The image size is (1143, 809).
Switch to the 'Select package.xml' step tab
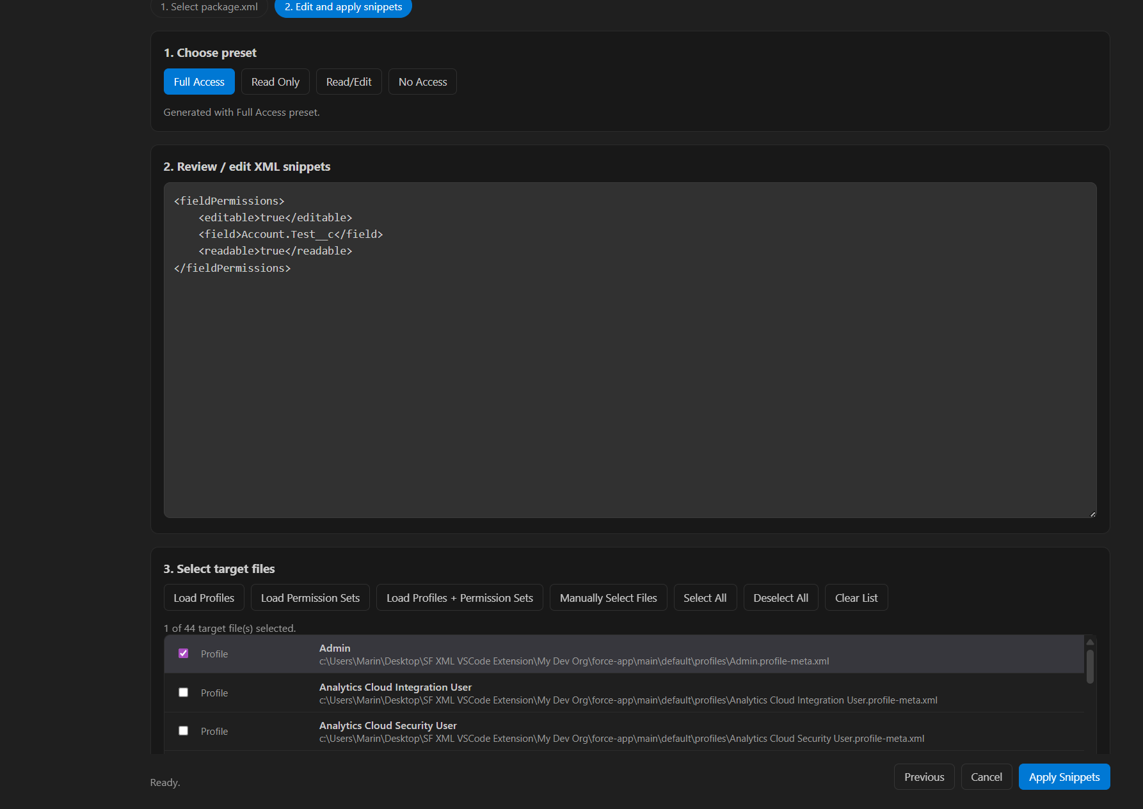click(209, 7)
